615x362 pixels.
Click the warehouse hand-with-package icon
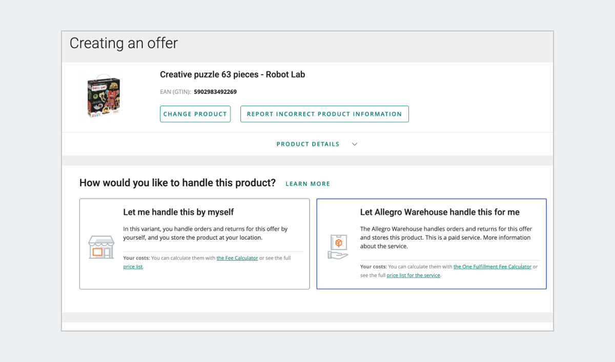338,246
